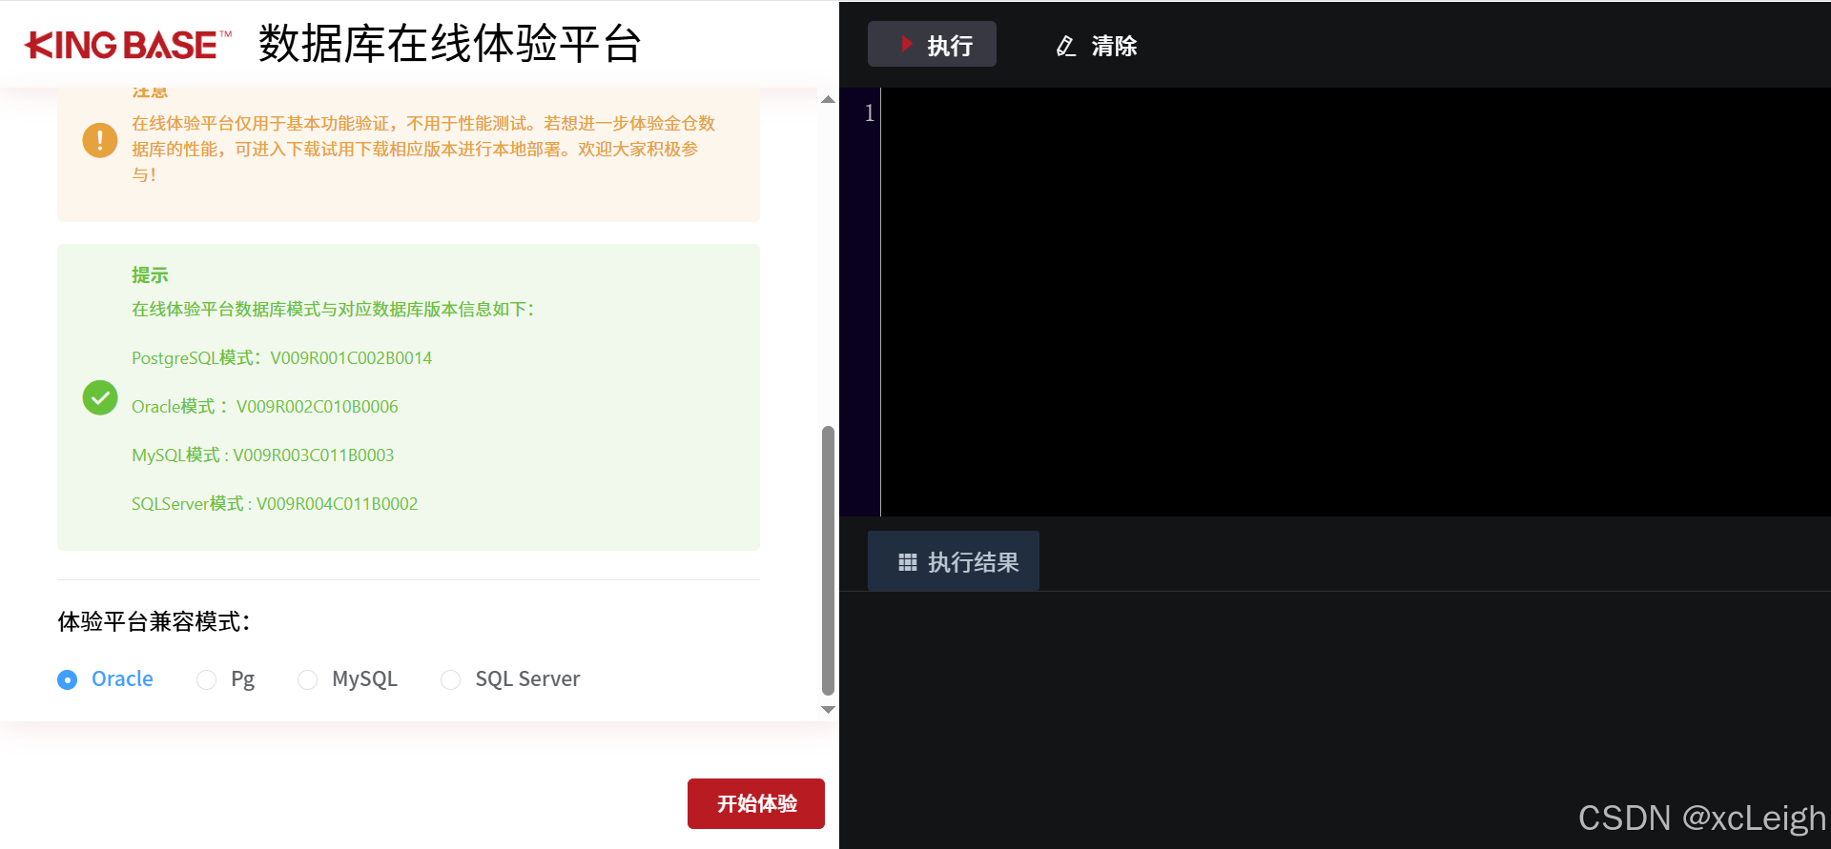Click the KINGBASE logo
This screenshot has height=849, width=1831.
pos(128,45)
